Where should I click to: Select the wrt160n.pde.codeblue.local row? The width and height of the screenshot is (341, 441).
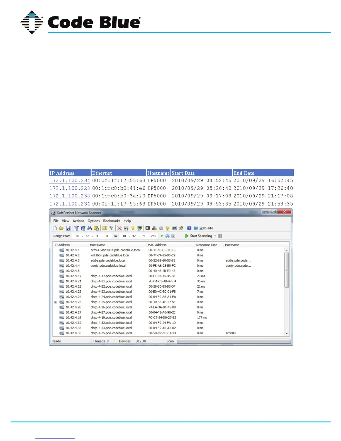pos(169,255)
